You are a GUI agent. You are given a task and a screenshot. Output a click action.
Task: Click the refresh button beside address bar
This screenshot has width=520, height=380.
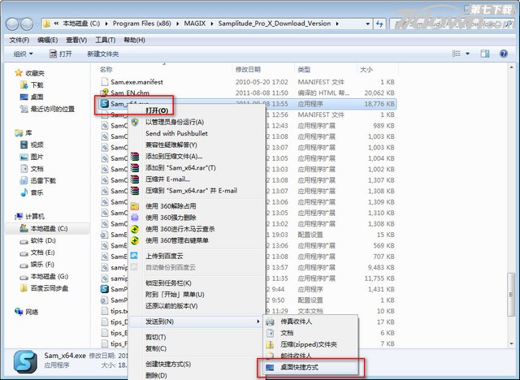[379, 24]
